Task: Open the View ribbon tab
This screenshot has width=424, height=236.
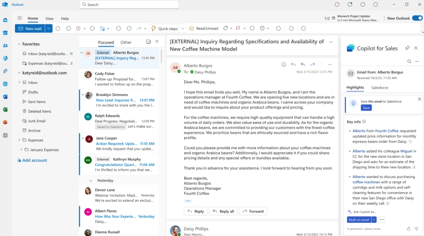Action: 49,18
